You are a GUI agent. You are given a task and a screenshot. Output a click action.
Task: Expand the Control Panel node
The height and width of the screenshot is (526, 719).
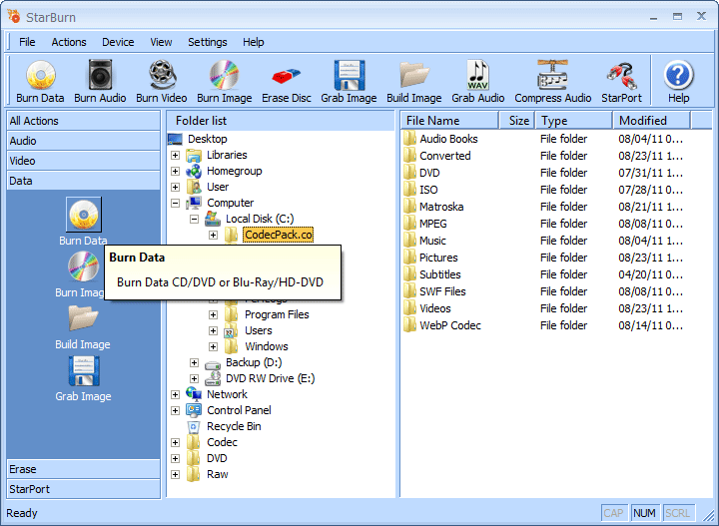[x=175, y=410]
